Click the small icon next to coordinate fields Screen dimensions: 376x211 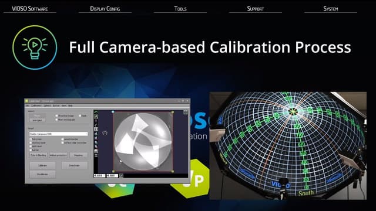point(122,176)
